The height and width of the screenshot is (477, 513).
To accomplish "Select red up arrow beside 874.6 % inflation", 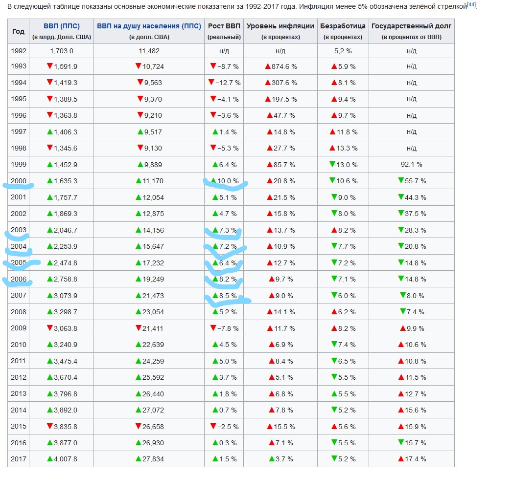I will coord(267,66).
